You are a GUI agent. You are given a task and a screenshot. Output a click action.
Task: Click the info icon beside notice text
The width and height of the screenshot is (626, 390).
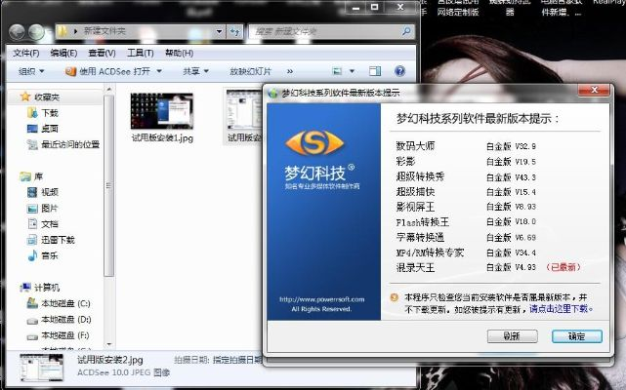point(394,297)
